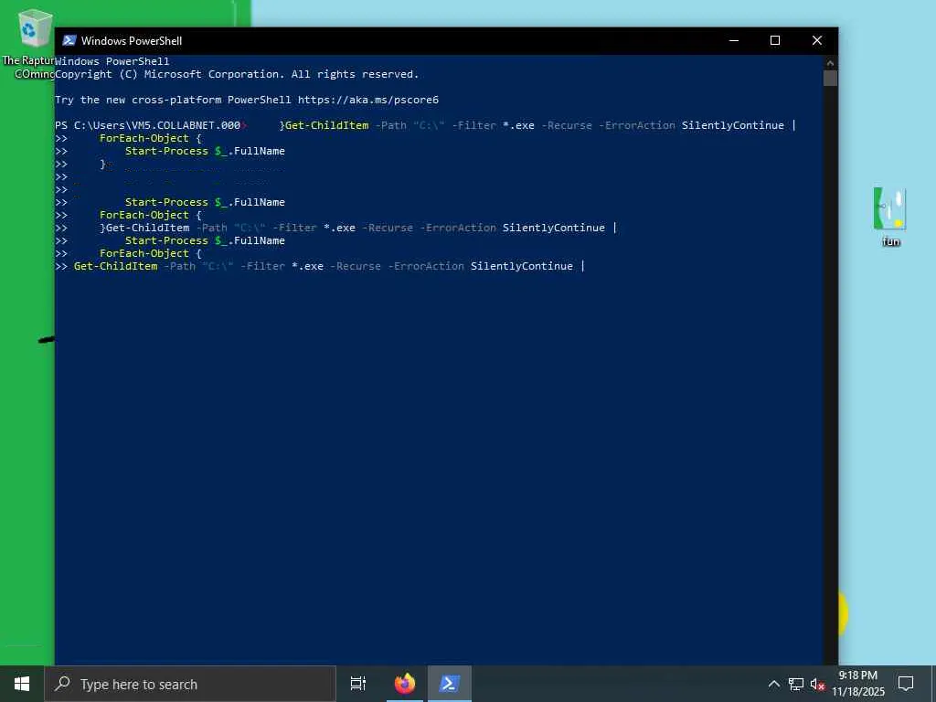Open the Windows Start menu
This screenshot has width=936, height=702.
(22, 684)
